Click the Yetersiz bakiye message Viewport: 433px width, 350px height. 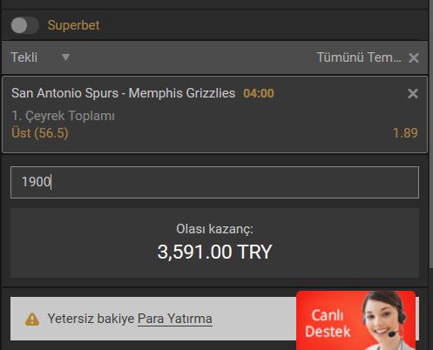[x=91, y=319]
